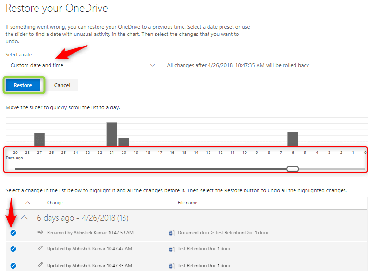Click the 15 days ago axis label
The image size is (368, 271).
[x=184, y=153]
